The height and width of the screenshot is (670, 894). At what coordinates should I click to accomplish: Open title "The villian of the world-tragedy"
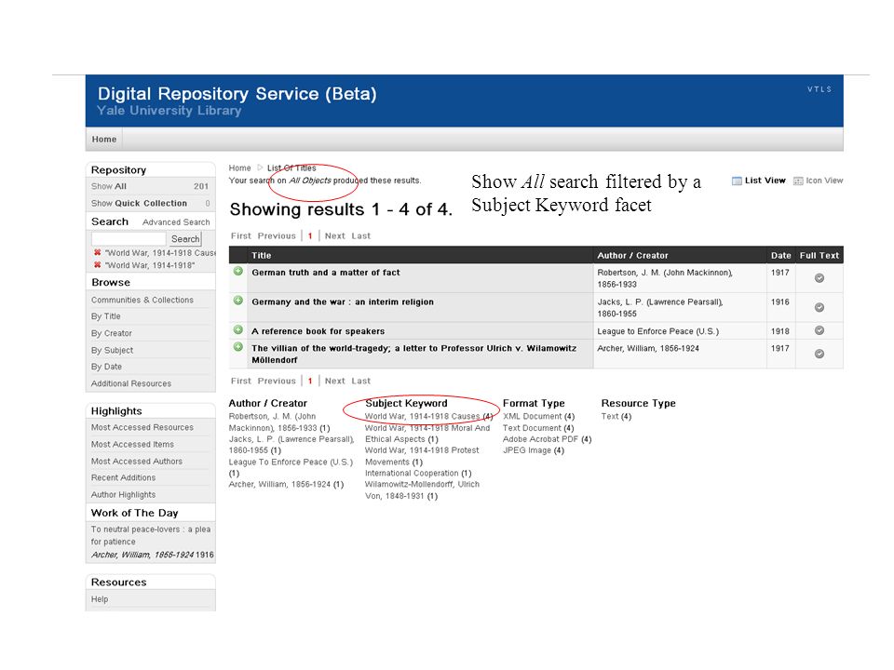tap(413, 354)
